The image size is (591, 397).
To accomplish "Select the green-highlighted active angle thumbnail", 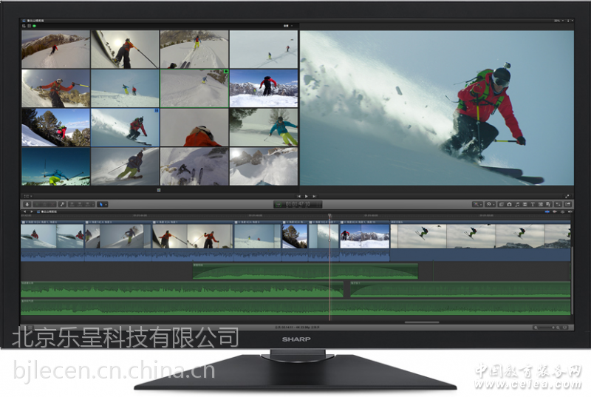I will 194,88.
